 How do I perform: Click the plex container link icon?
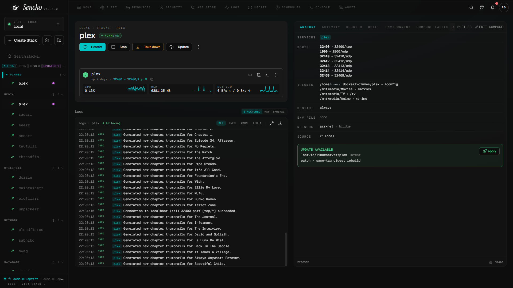250,75
